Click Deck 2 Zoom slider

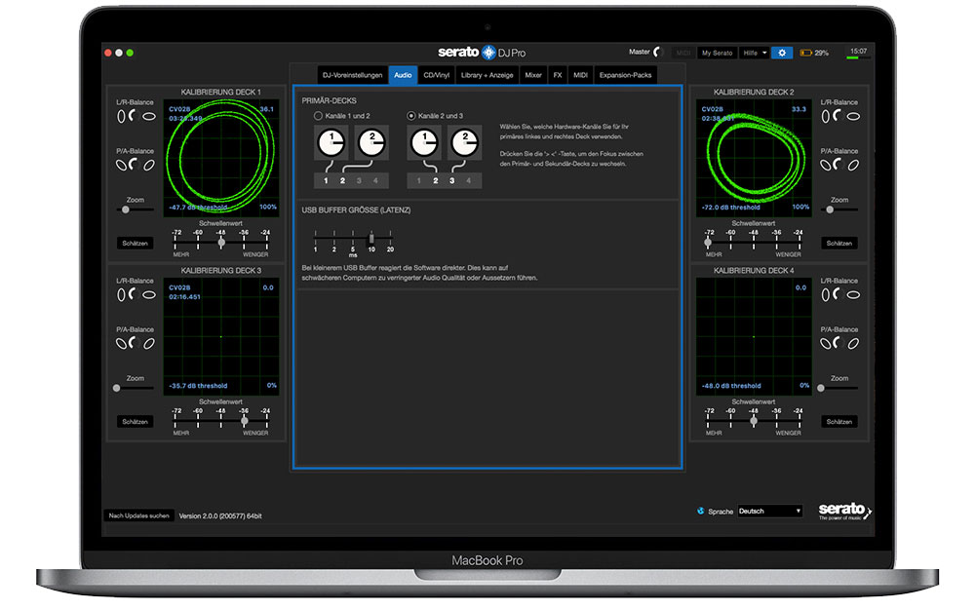click(839, 209)
